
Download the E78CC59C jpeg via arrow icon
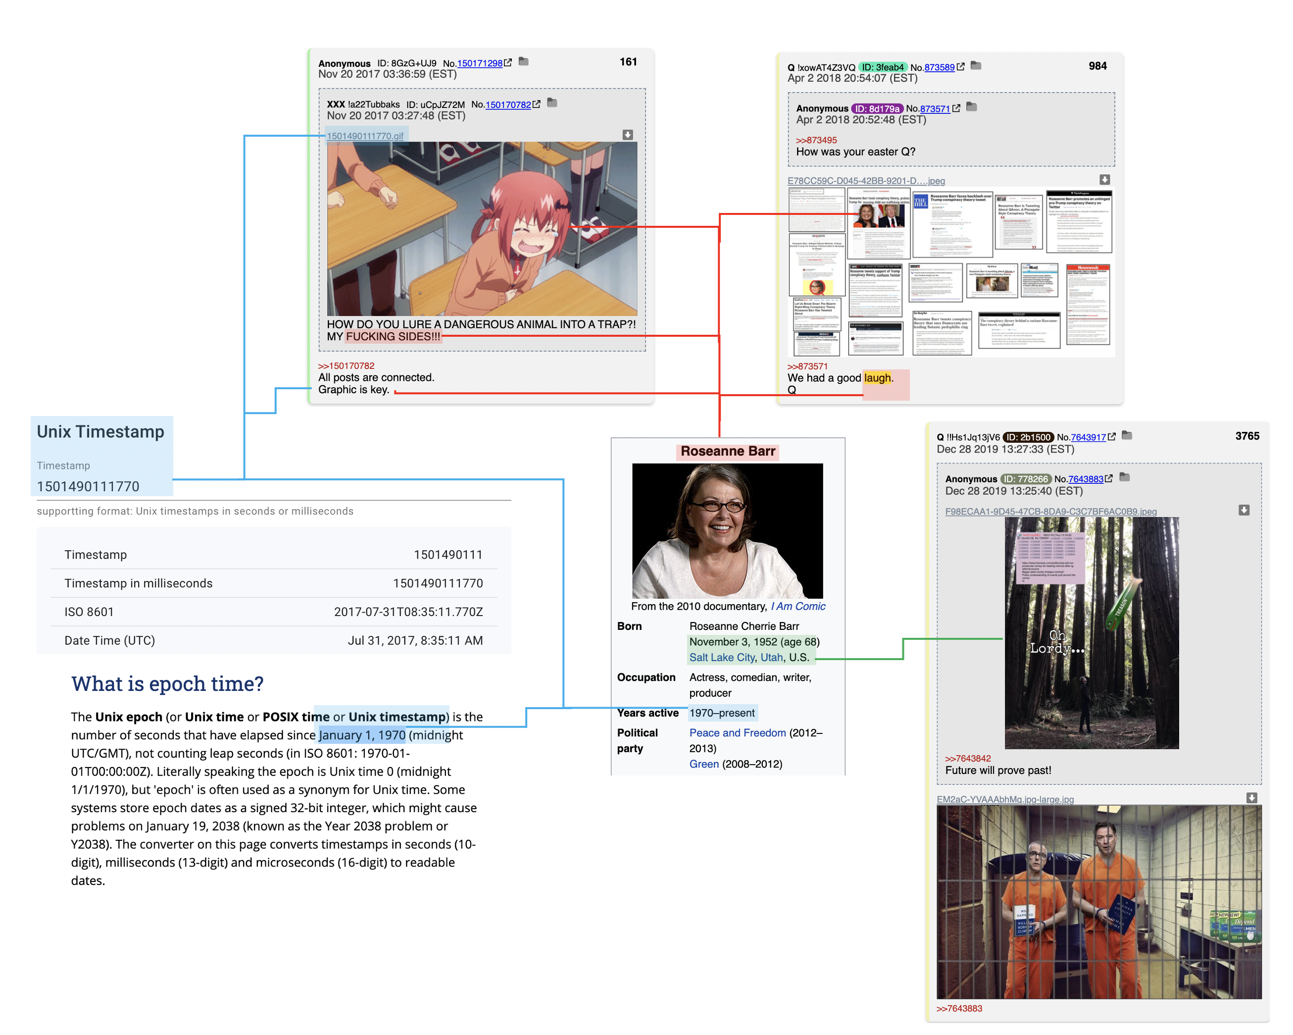(x=1105, y=180)
